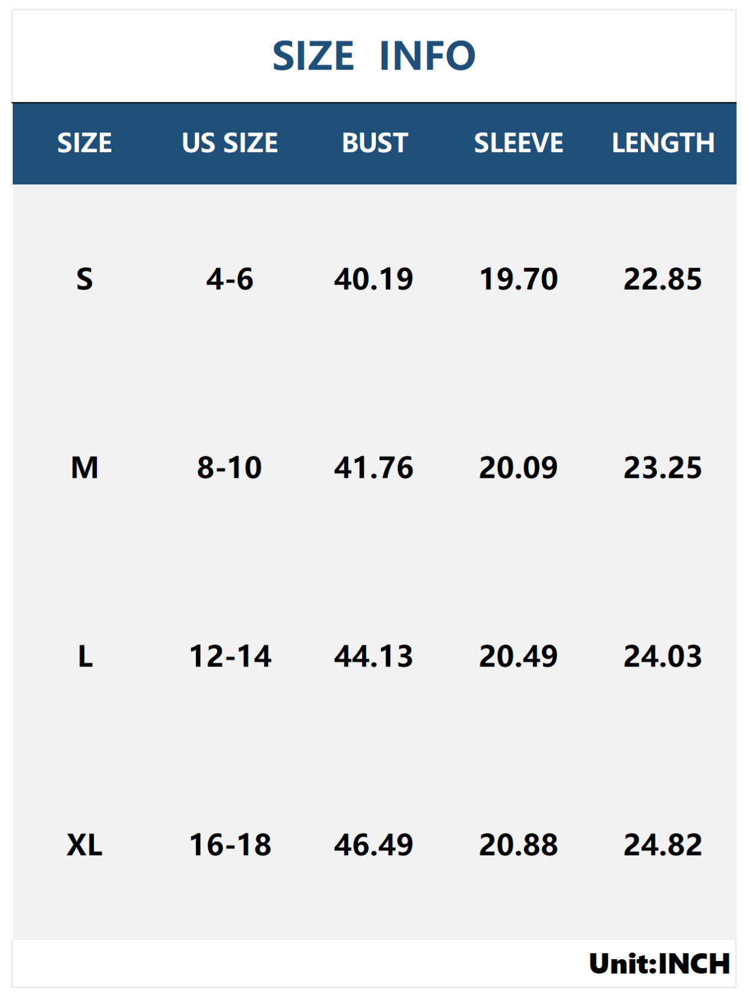
Task: Click the 4-6 US size cell
Action: click(x=230, y=279)
